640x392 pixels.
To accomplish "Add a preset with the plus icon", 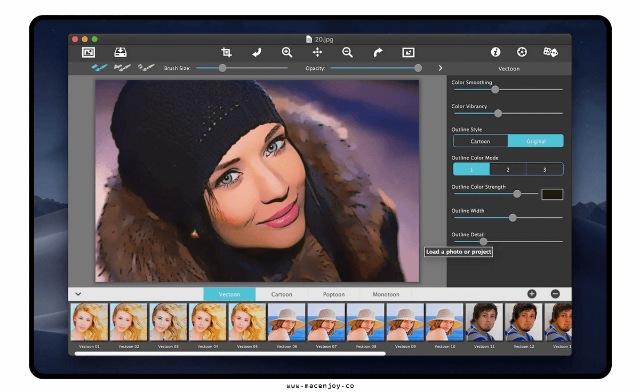I will 532,294.
